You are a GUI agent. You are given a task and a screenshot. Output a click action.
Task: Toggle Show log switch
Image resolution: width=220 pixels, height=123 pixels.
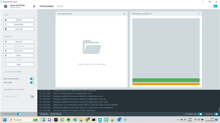pos(216,114)
